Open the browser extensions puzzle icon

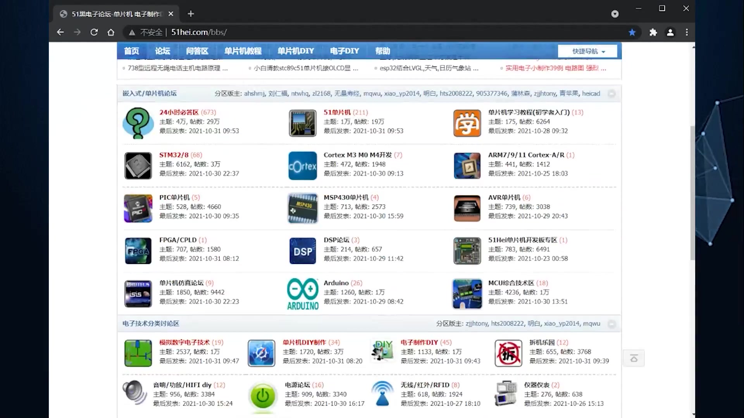(653, 33)
